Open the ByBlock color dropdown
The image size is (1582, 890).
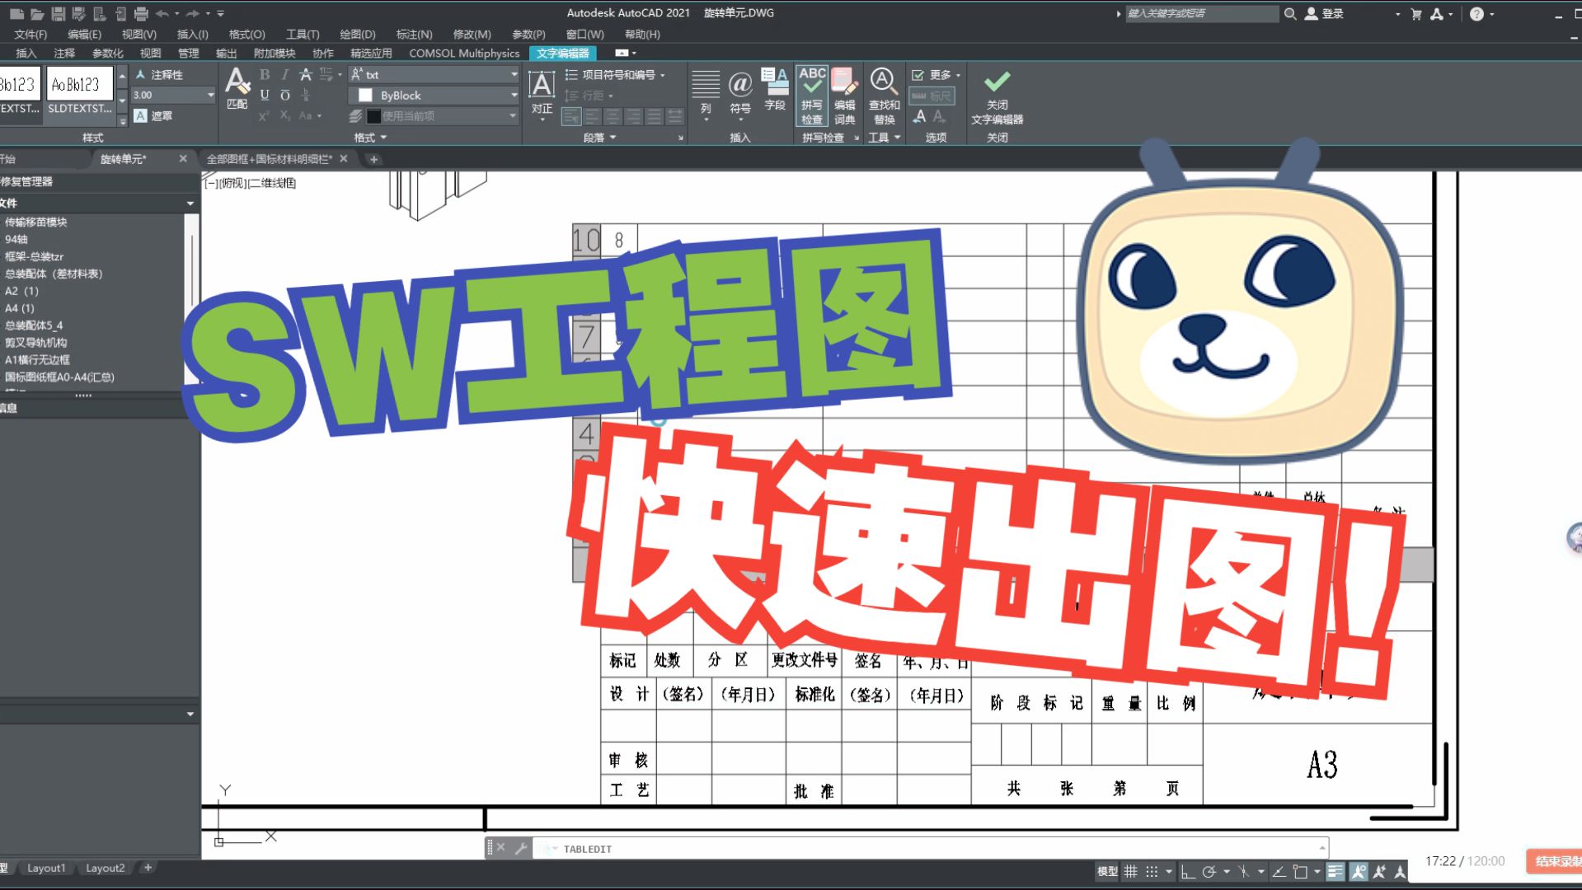513,95
